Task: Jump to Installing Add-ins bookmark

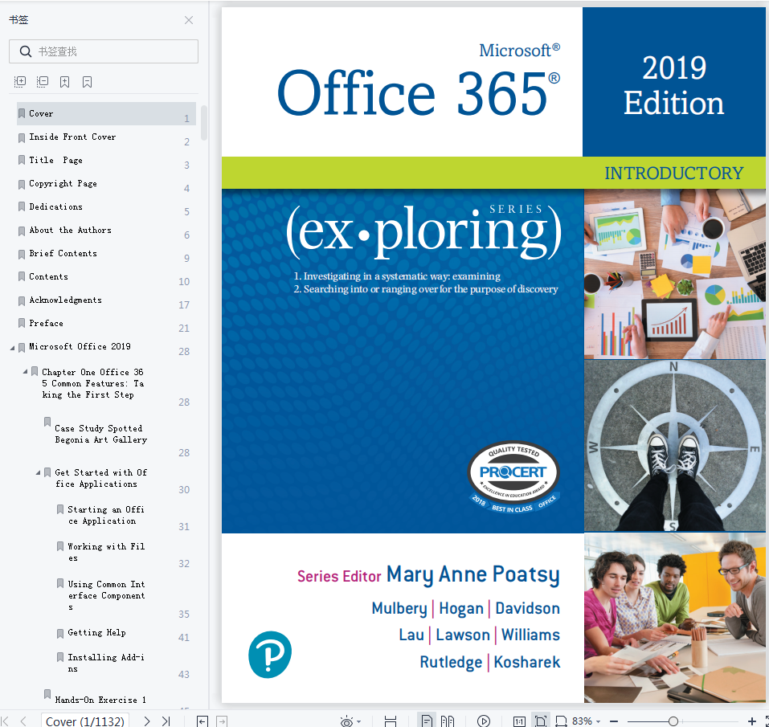Action: point(106,663)
